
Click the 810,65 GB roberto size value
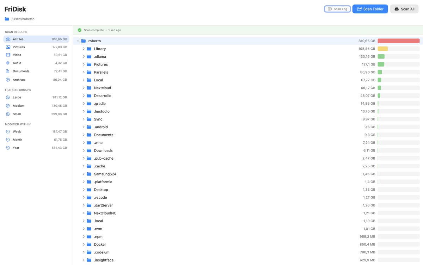(x=367, y=41)
